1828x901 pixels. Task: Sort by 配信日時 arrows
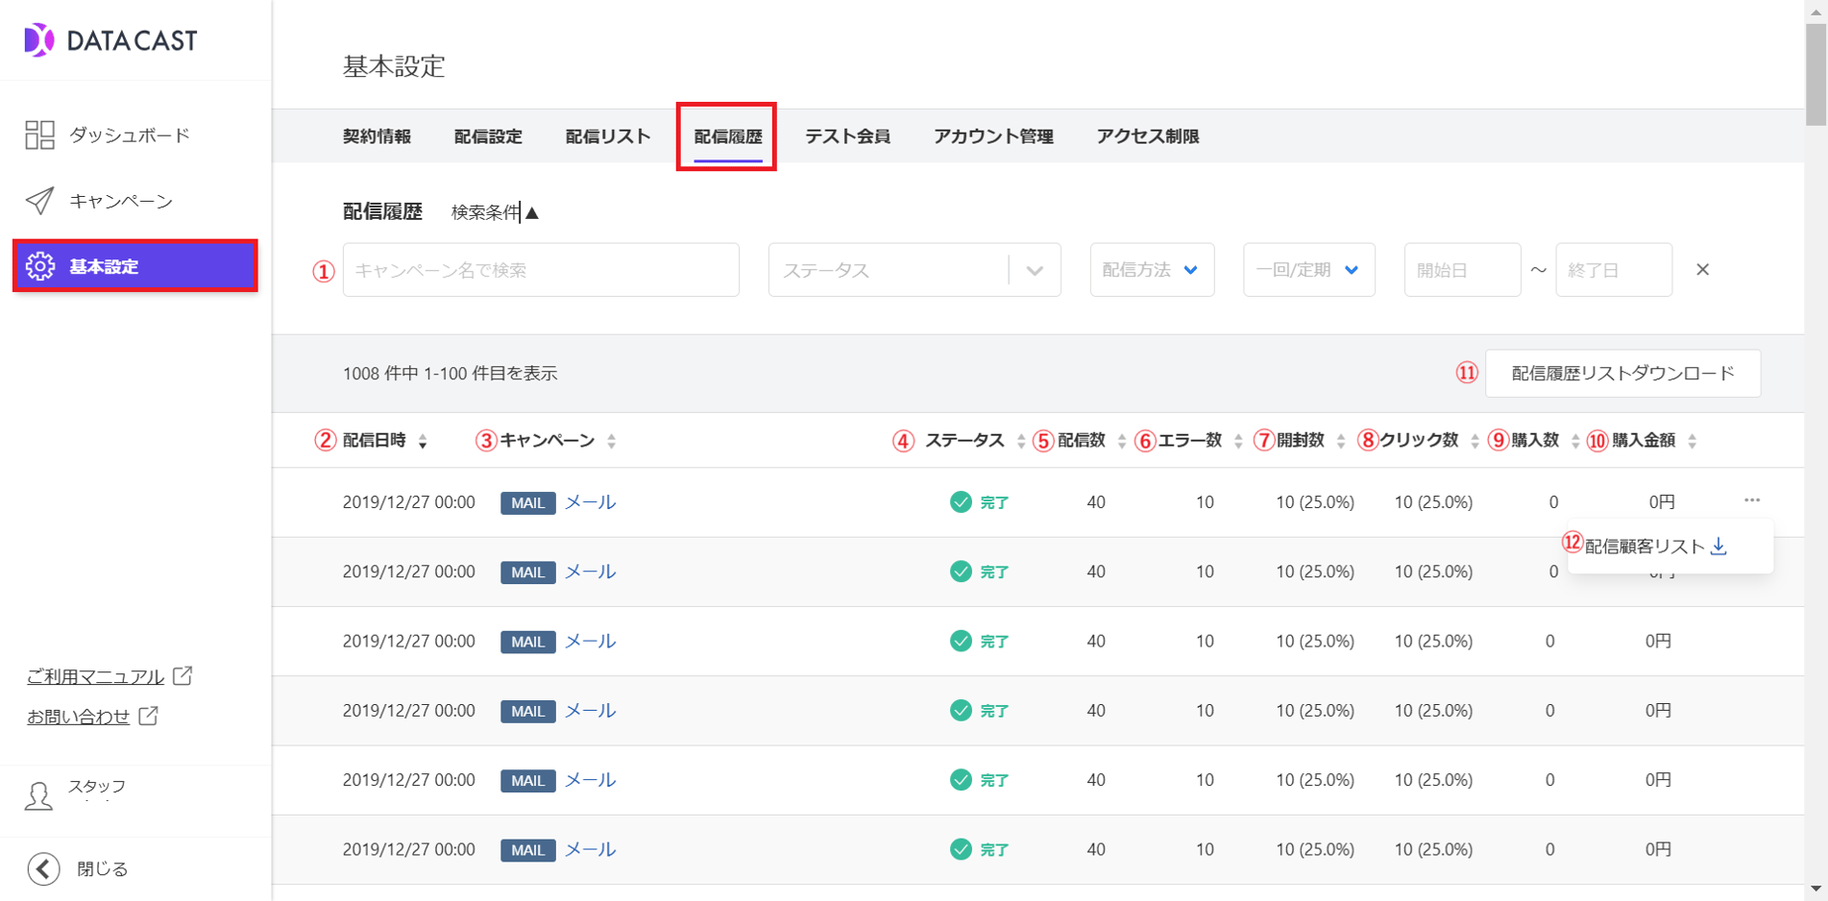tap(423, 441)
